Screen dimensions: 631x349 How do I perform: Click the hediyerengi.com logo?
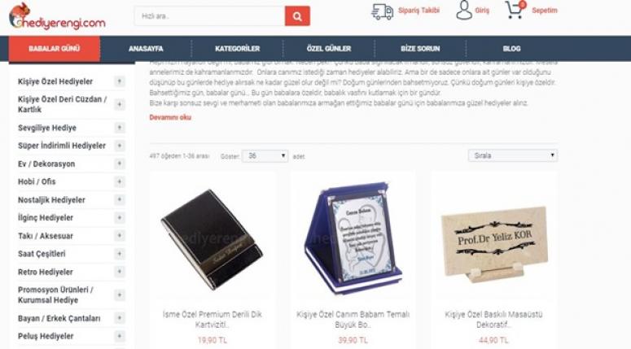tap(58, 17)
